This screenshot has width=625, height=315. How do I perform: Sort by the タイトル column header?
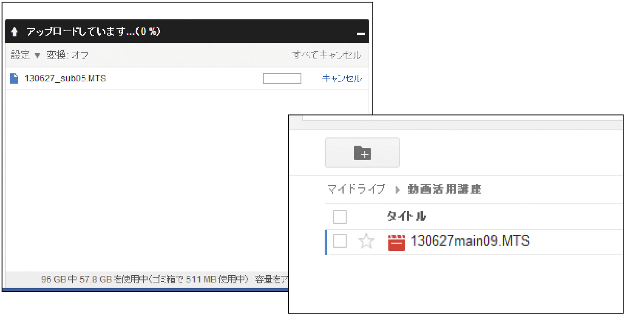click(x=406, y=216)
